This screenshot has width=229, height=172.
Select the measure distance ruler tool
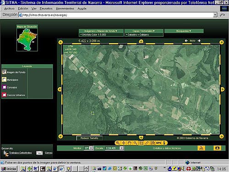coord(147,143)
